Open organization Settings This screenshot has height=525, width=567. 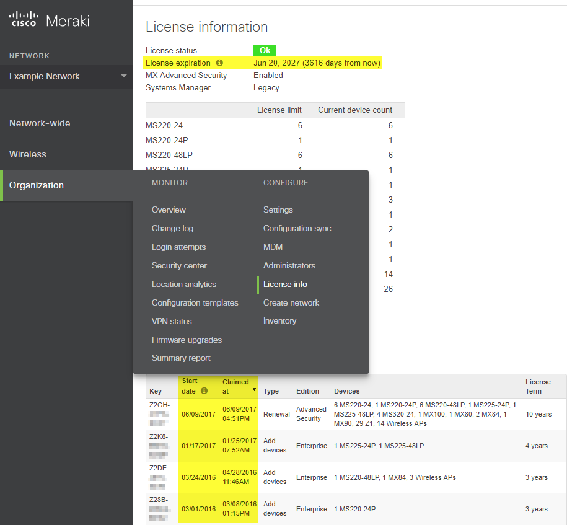coord(278,210)
